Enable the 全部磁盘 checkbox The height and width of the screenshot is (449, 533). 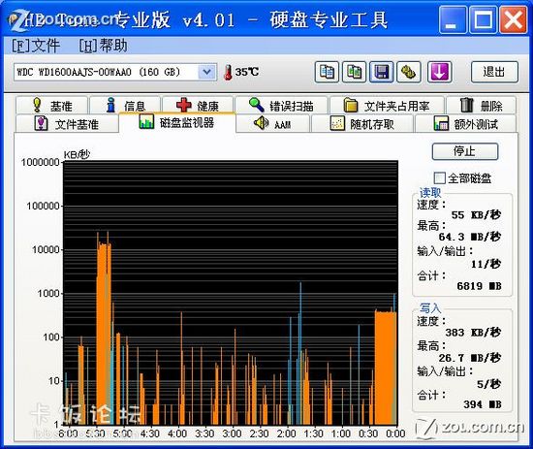pyautogui.click(x=439, y=177)
